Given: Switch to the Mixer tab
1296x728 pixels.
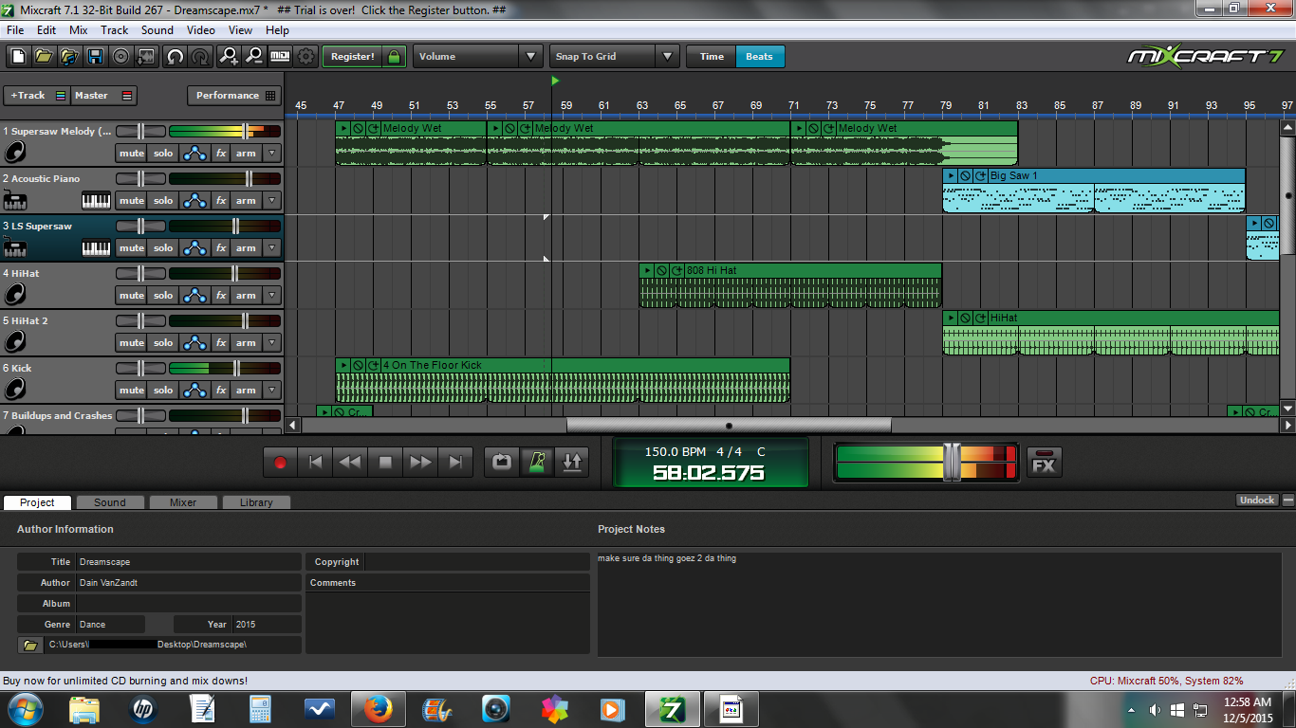Looking at the screenshot, I should 183,502.
